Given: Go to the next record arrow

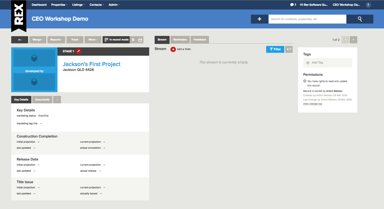Looking at the screenshot, I should point(354,40).
